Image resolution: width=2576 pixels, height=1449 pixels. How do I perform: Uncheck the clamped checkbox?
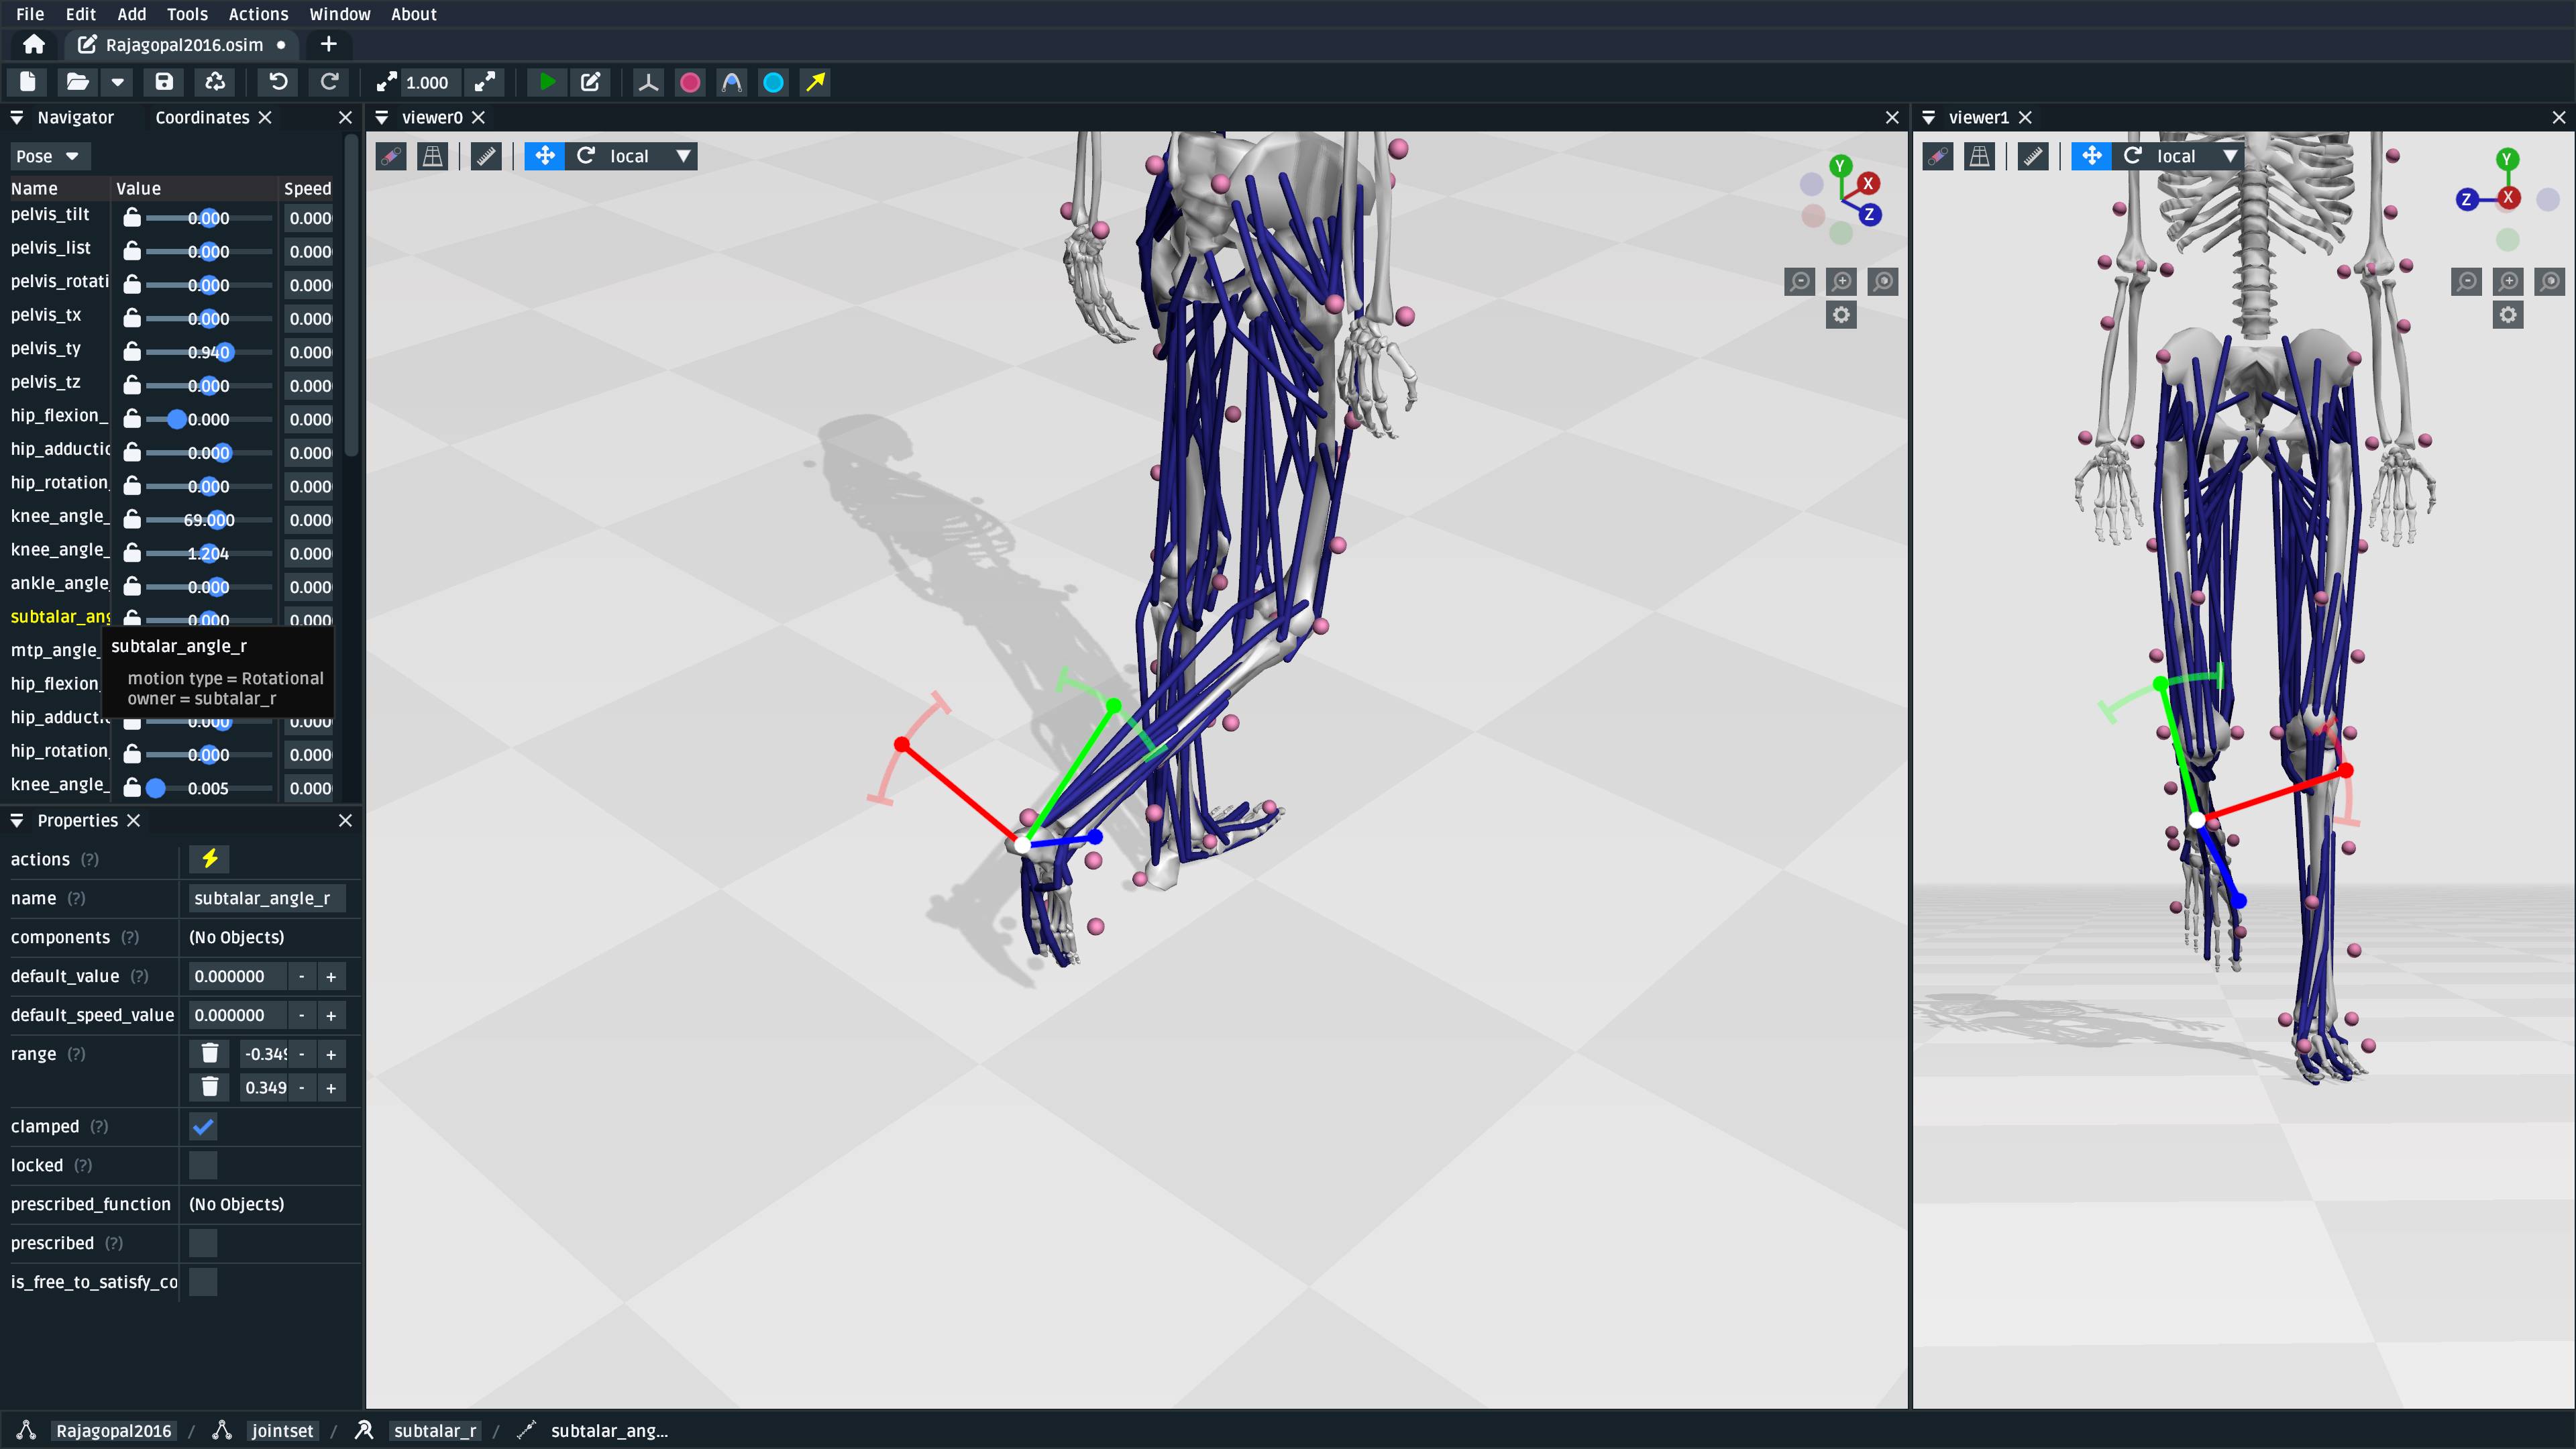pyautogui.click(x=203, y=1127)
